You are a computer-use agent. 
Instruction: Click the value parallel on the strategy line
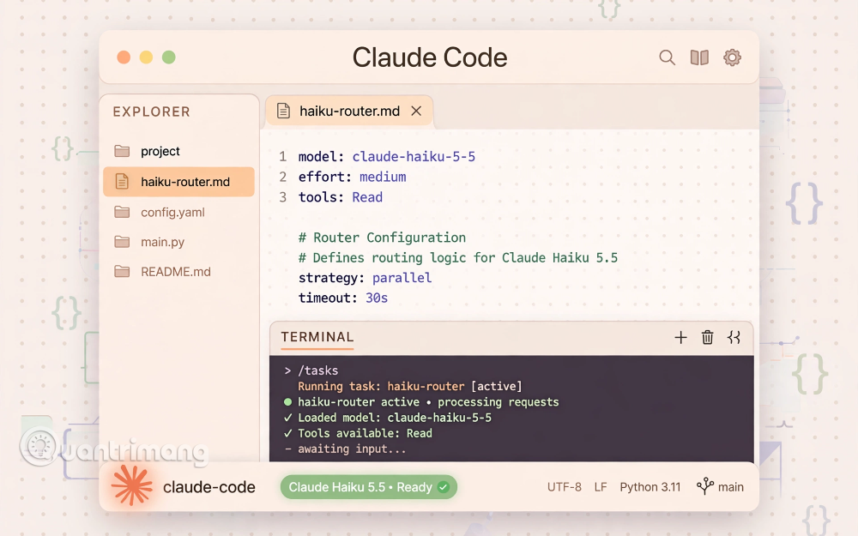(402, 278)
